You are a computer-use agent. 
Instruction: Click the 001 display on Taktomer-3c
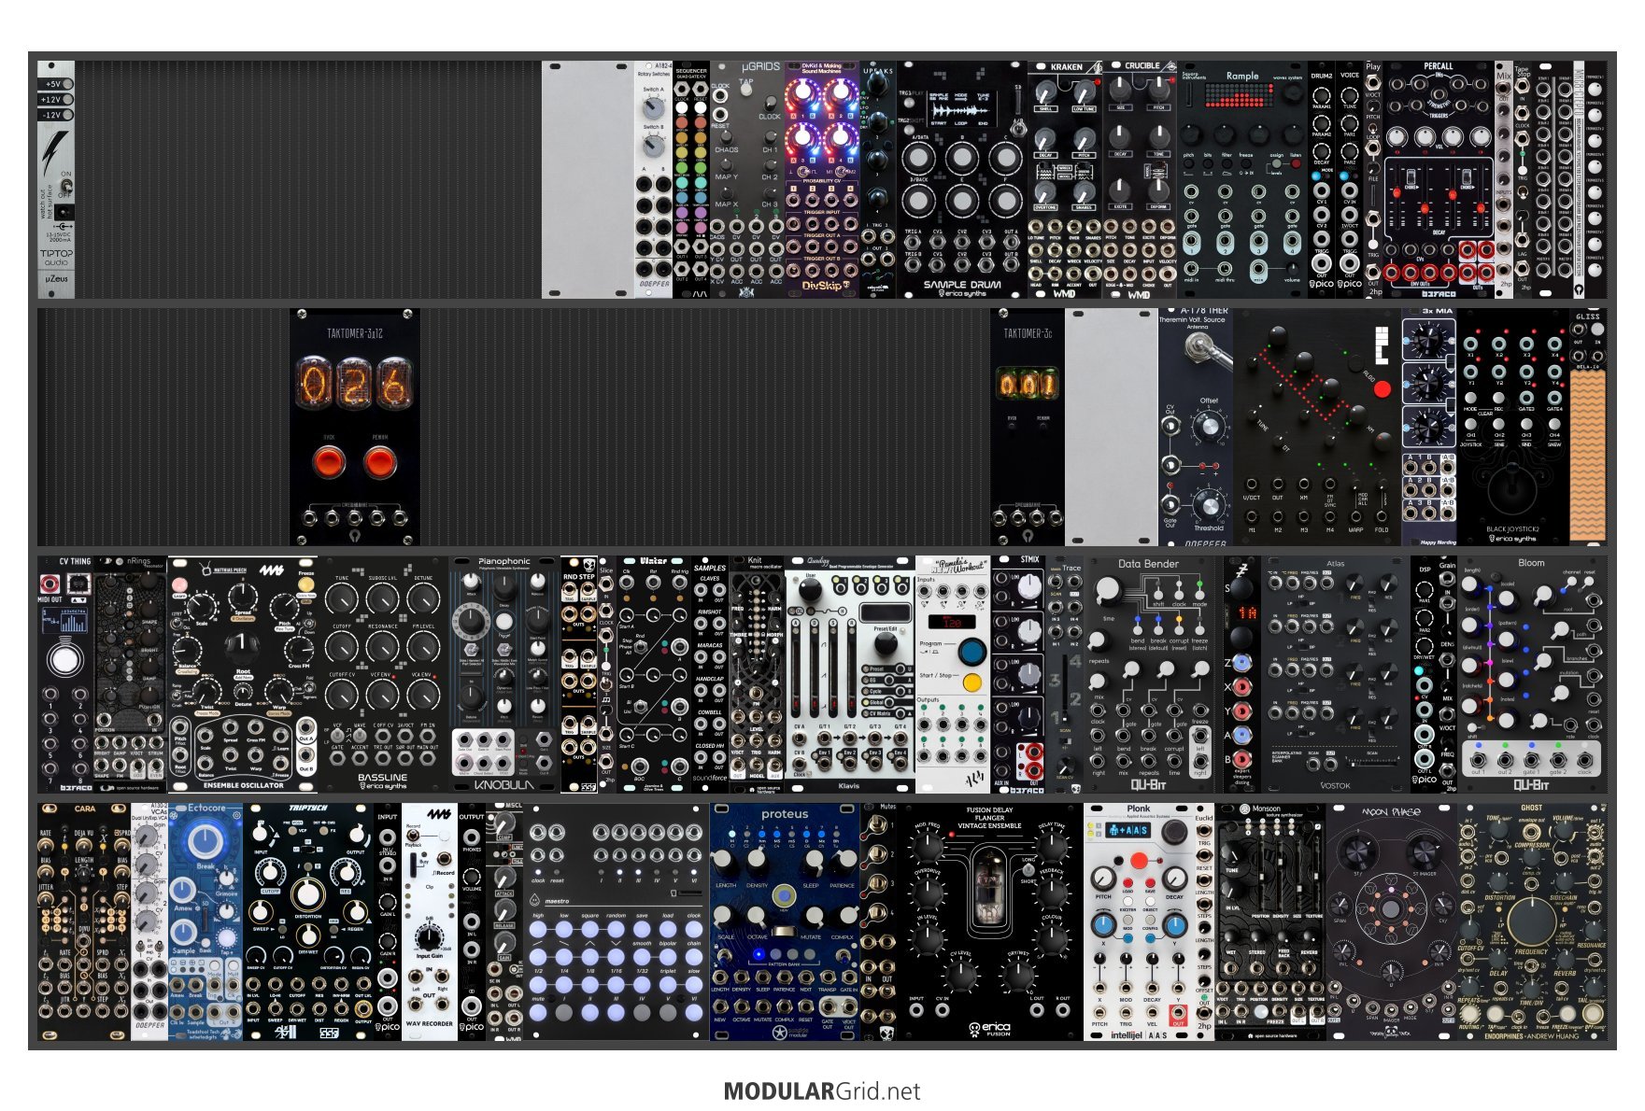click(x=1028, y=383)
